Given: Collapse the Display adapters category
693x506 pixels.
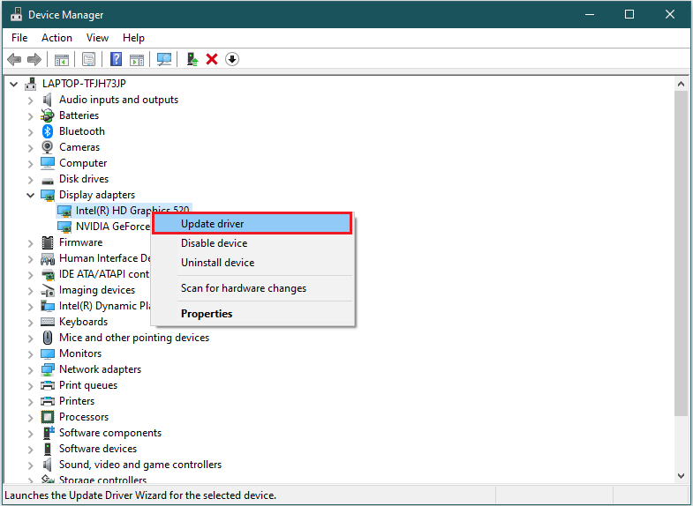Looking at the screenshot, I should click(30, 195).
